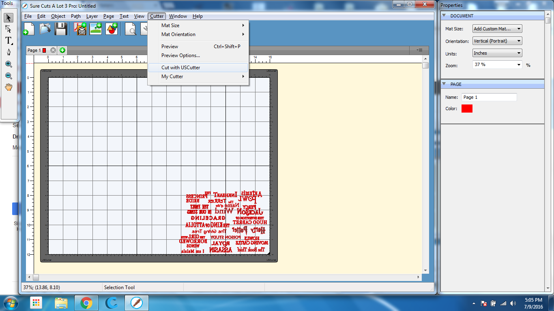Open the shapes library toolbar icon
This screenshot has width=554, height=311.
[x=112, y=29]
